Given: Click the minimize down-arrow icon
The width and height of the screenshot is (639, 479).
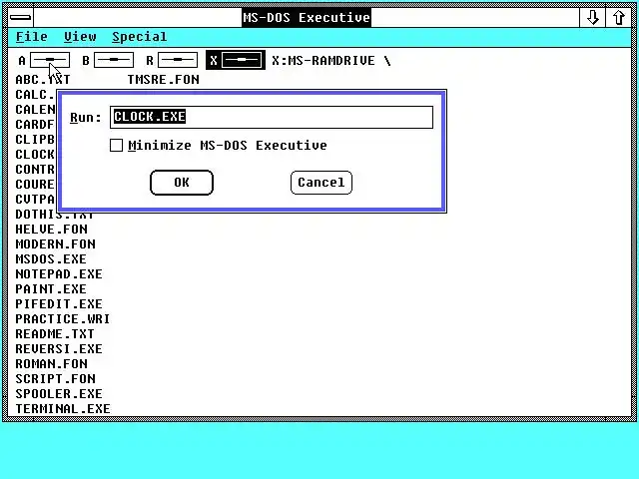Looking at the screenshot, I should coord(592,18).
